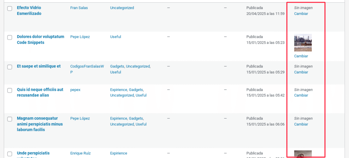Open the city skyline featured image thumbnail
Viewport: 349px width, 158px height.
[x=303, y=43]
